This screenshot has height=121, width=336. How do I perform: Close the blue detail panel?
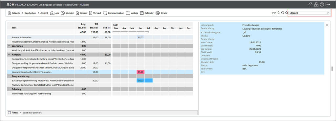[x=327, y=25]
